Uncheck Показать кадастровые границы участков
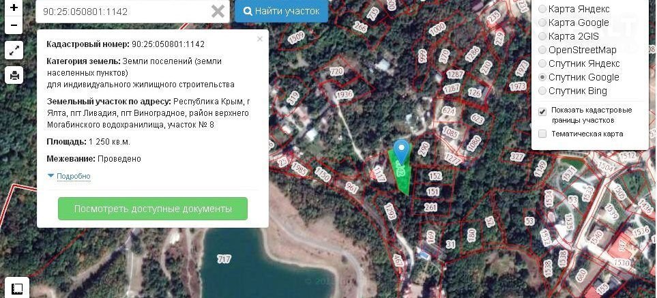 pyautogui.click(x=542, y=111)
